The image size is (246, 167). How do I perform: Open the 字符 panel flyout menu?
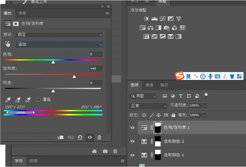click(123, 161)
